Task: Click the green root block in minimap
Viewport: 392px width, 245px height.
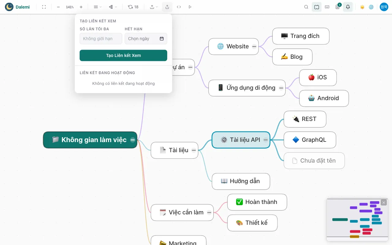Action: [340, 220]
